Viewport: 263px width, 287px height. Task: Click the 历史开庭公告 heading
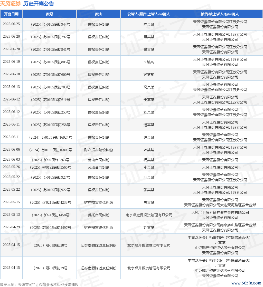[x=39, y=4]
